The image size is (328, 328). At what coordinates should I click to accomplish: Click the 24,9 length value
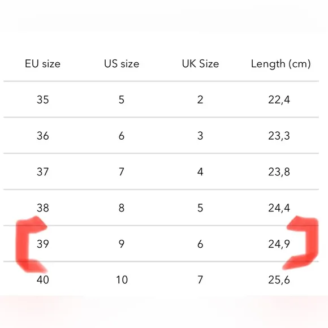click(279, 244)
